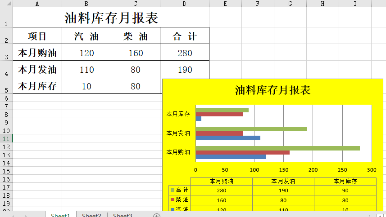Click the sheet title cell 油料库存月报表
Image resolution: width=386 pixels, height=217 pixels.
111,18
